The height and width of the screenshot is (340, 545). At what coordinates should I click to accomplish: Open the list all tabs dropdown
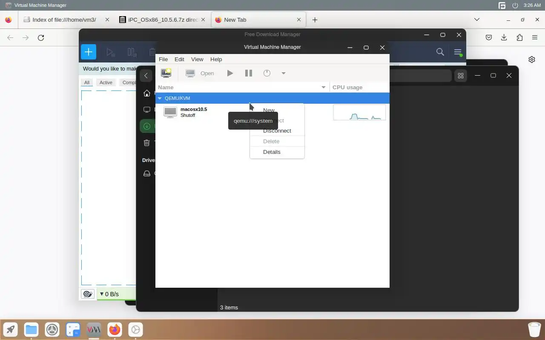pos(477,20)
